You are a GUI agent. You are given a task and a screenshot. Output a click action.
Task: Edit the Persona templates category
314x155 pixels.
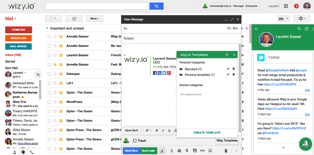pyautogui.click(x=228, y=74)
